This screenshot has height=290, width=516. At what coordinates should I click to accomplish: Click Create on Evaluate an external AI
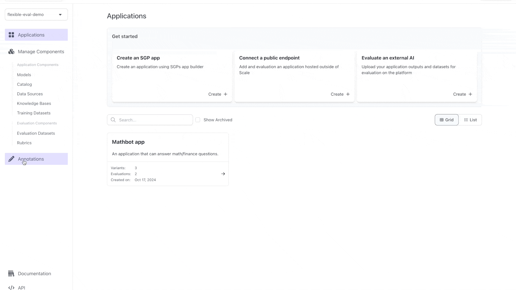point(462,94)
